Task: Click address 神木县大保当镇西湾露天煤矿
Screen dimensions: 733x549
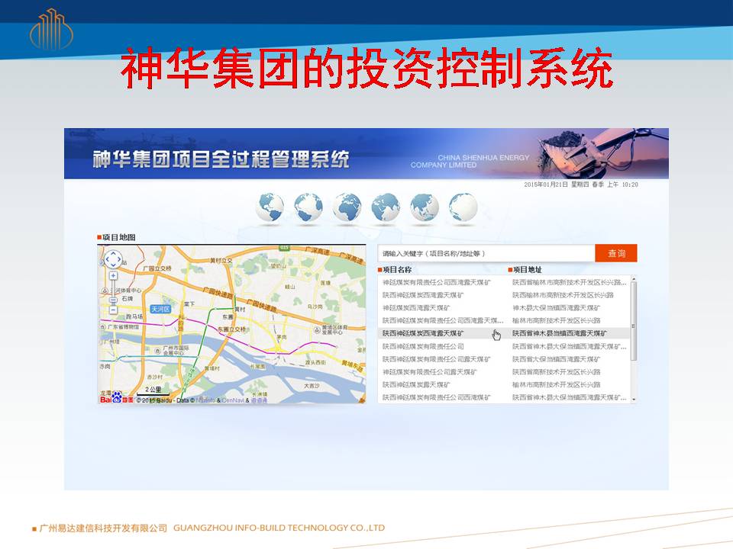Action: tap(557, 308)
